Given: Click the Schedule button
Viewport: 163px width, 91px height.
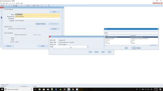Looking at the screenshot, I should (55, 29).
